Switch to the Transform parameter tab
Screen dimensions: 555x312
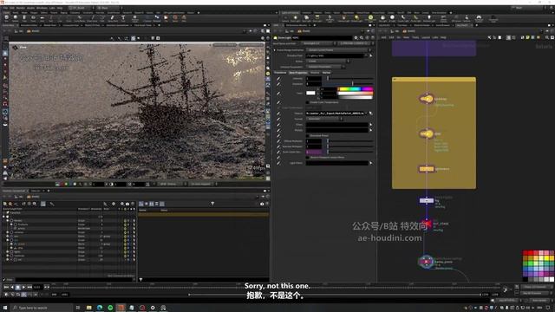[280, 73]
